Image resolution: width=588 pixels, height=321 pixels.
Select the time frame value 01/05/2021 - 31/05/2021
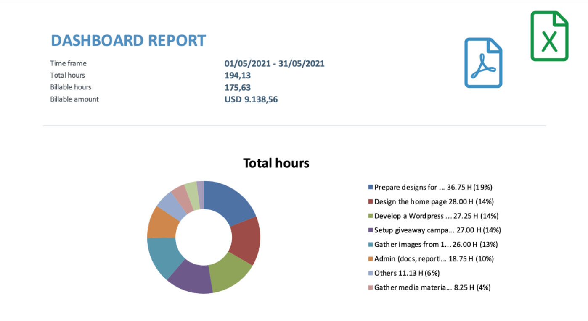point(275,63)
